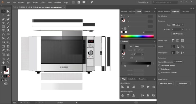This screenshot has height=104, width=196.
Task: Select the Selection tool arrow
Action: [3, 11]
